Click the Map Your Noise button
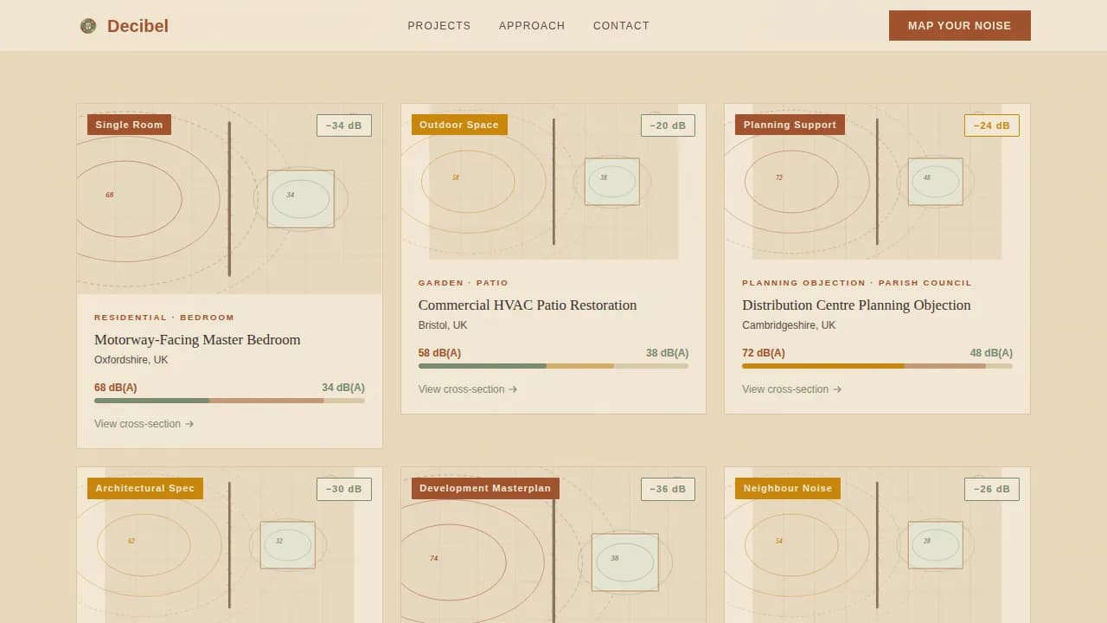Screen dimensions: 1107x623 pyautogui.click(x=960, y=26)
